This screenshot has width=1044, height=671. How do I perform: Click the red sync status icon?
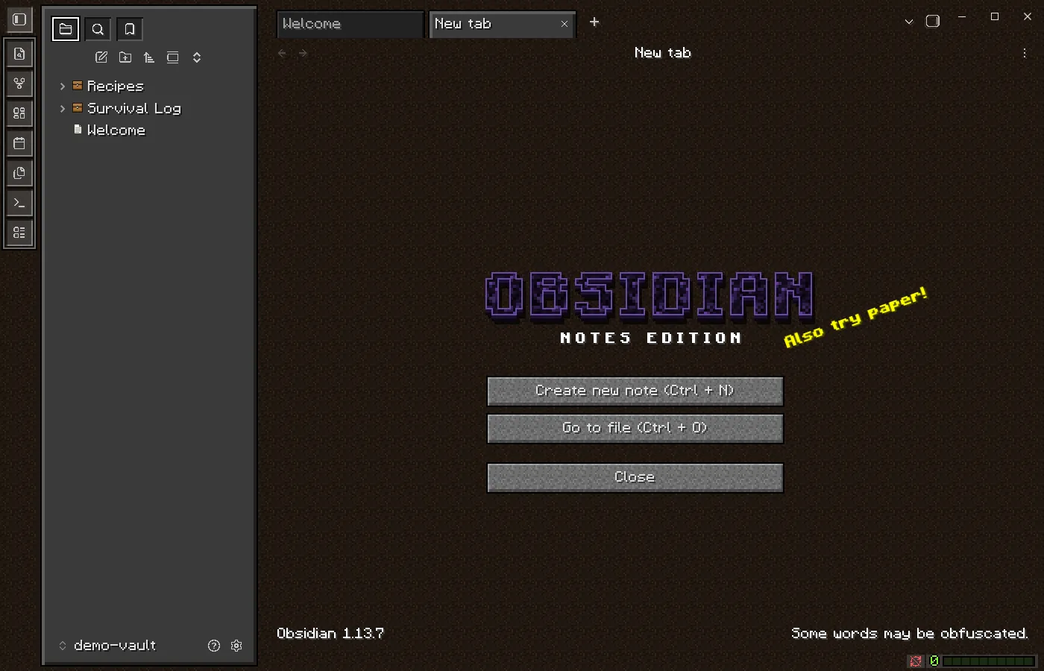click(x=916, y=661)
